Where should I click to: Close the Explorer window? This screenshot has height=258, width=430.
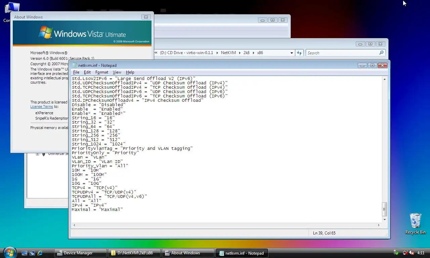[x=380, y=44]
